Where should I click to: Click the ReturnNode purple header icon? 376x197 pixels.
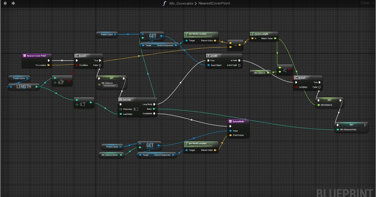coord(230,121)
